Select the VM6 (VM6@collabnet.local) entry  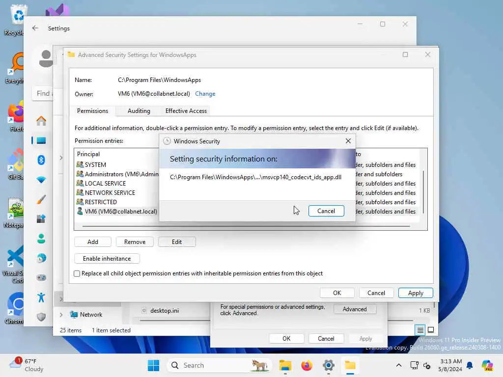[117, 211]
